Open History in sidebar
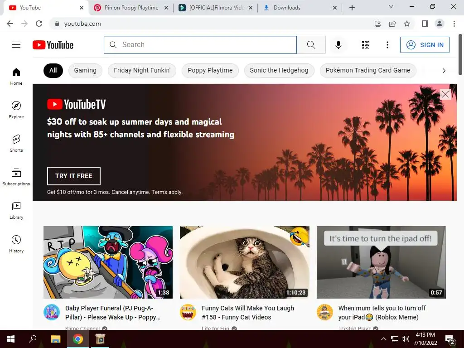The height and width of the screenshot is (348, 464). pyautogui.click(x=16, y=244)
